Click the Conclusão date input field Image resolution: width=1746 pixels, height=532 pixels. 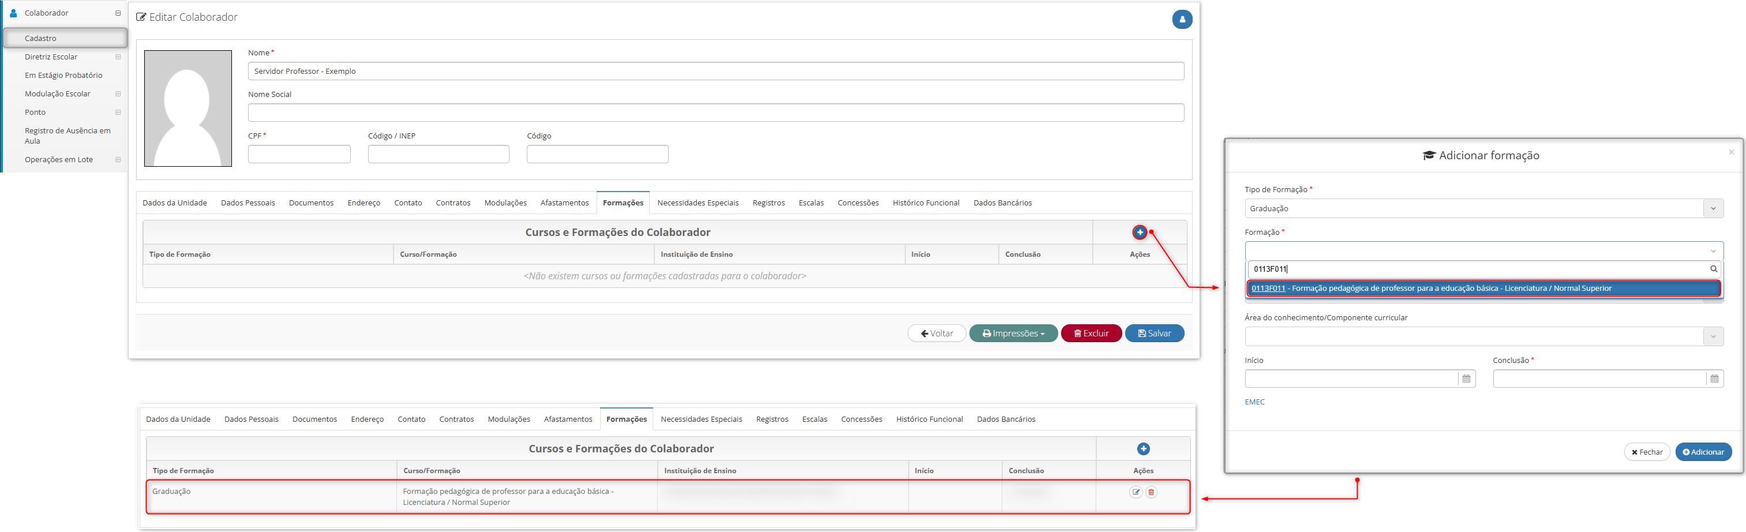1599,379
